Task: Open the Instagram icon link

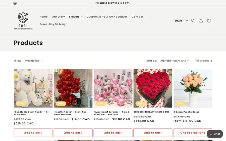Action: coord(15,3)
